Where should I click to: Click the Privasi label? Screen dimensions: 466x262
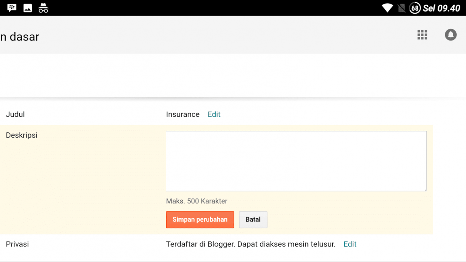point(17,244)
